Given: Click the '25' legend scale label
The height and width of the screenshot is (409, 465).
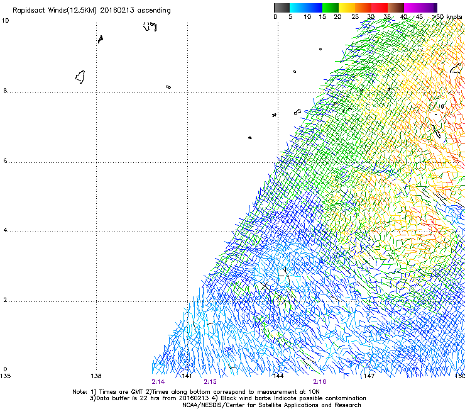Looking at the screenshot, I should (355, 17).
